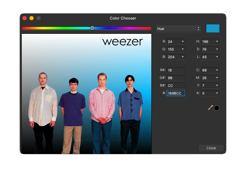Expand the Y value dropdown arrow

point(217,85)
